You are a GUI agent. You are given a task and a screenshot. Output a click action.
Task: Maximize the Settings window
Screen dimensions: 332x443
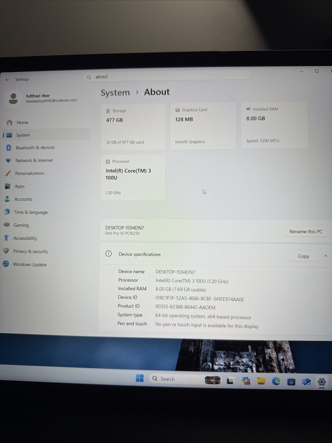(x=317, y=71)
